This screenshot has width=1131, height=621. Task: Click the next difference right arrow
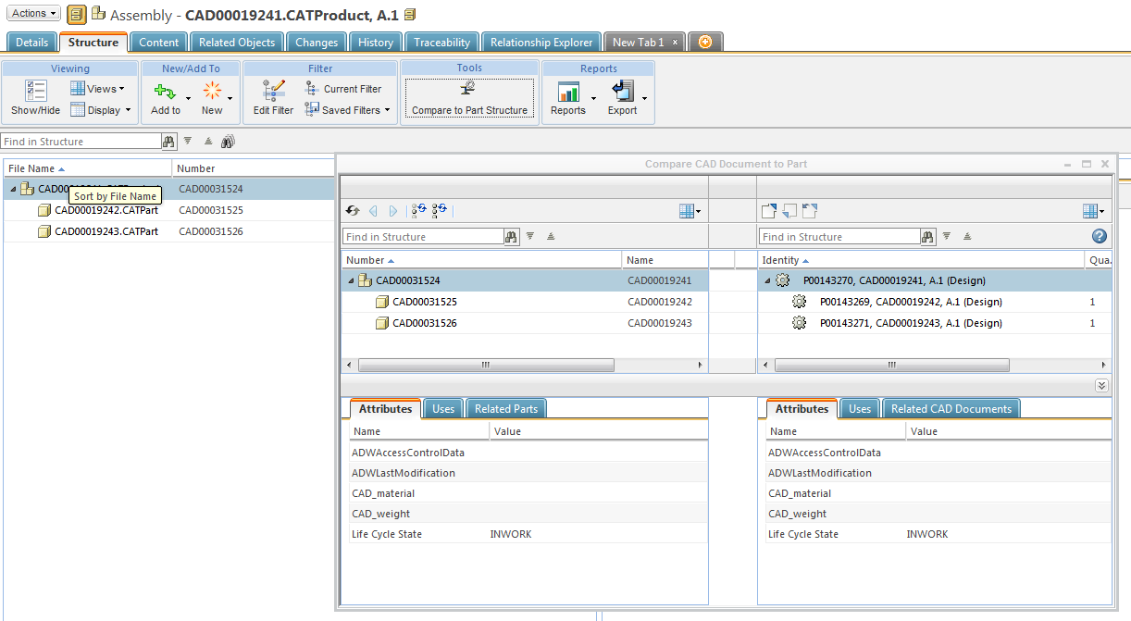[393, 211]
